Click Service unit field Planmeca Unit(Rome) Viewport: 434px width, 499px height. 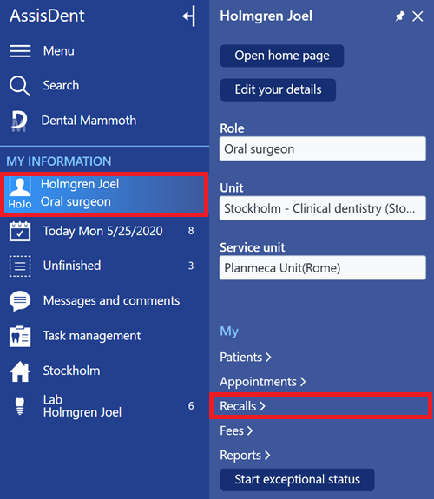click(x=323, y=267)
